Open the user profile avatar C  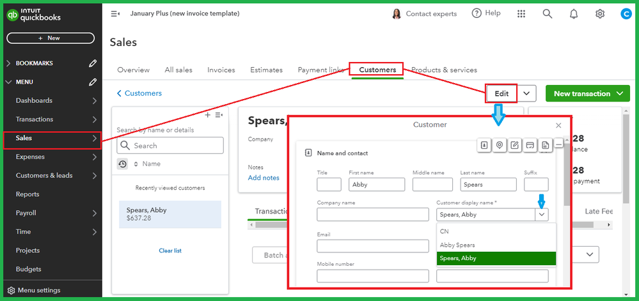pyautogui.click(x=626, y=14)
